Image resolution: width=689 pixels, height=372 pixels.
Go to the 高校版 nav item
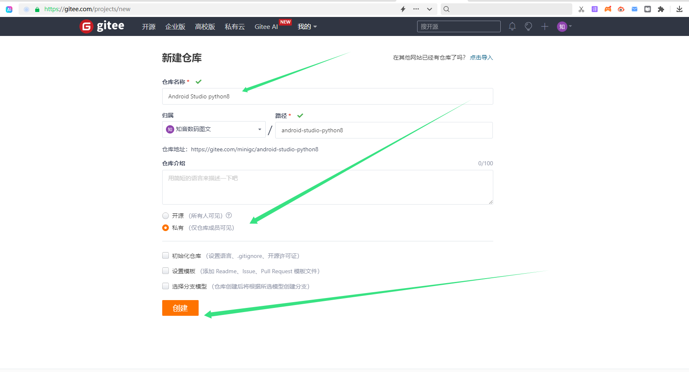pos(205,27)
